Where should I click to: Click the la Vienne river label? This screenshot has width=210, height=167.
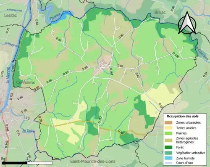point(8,75)
